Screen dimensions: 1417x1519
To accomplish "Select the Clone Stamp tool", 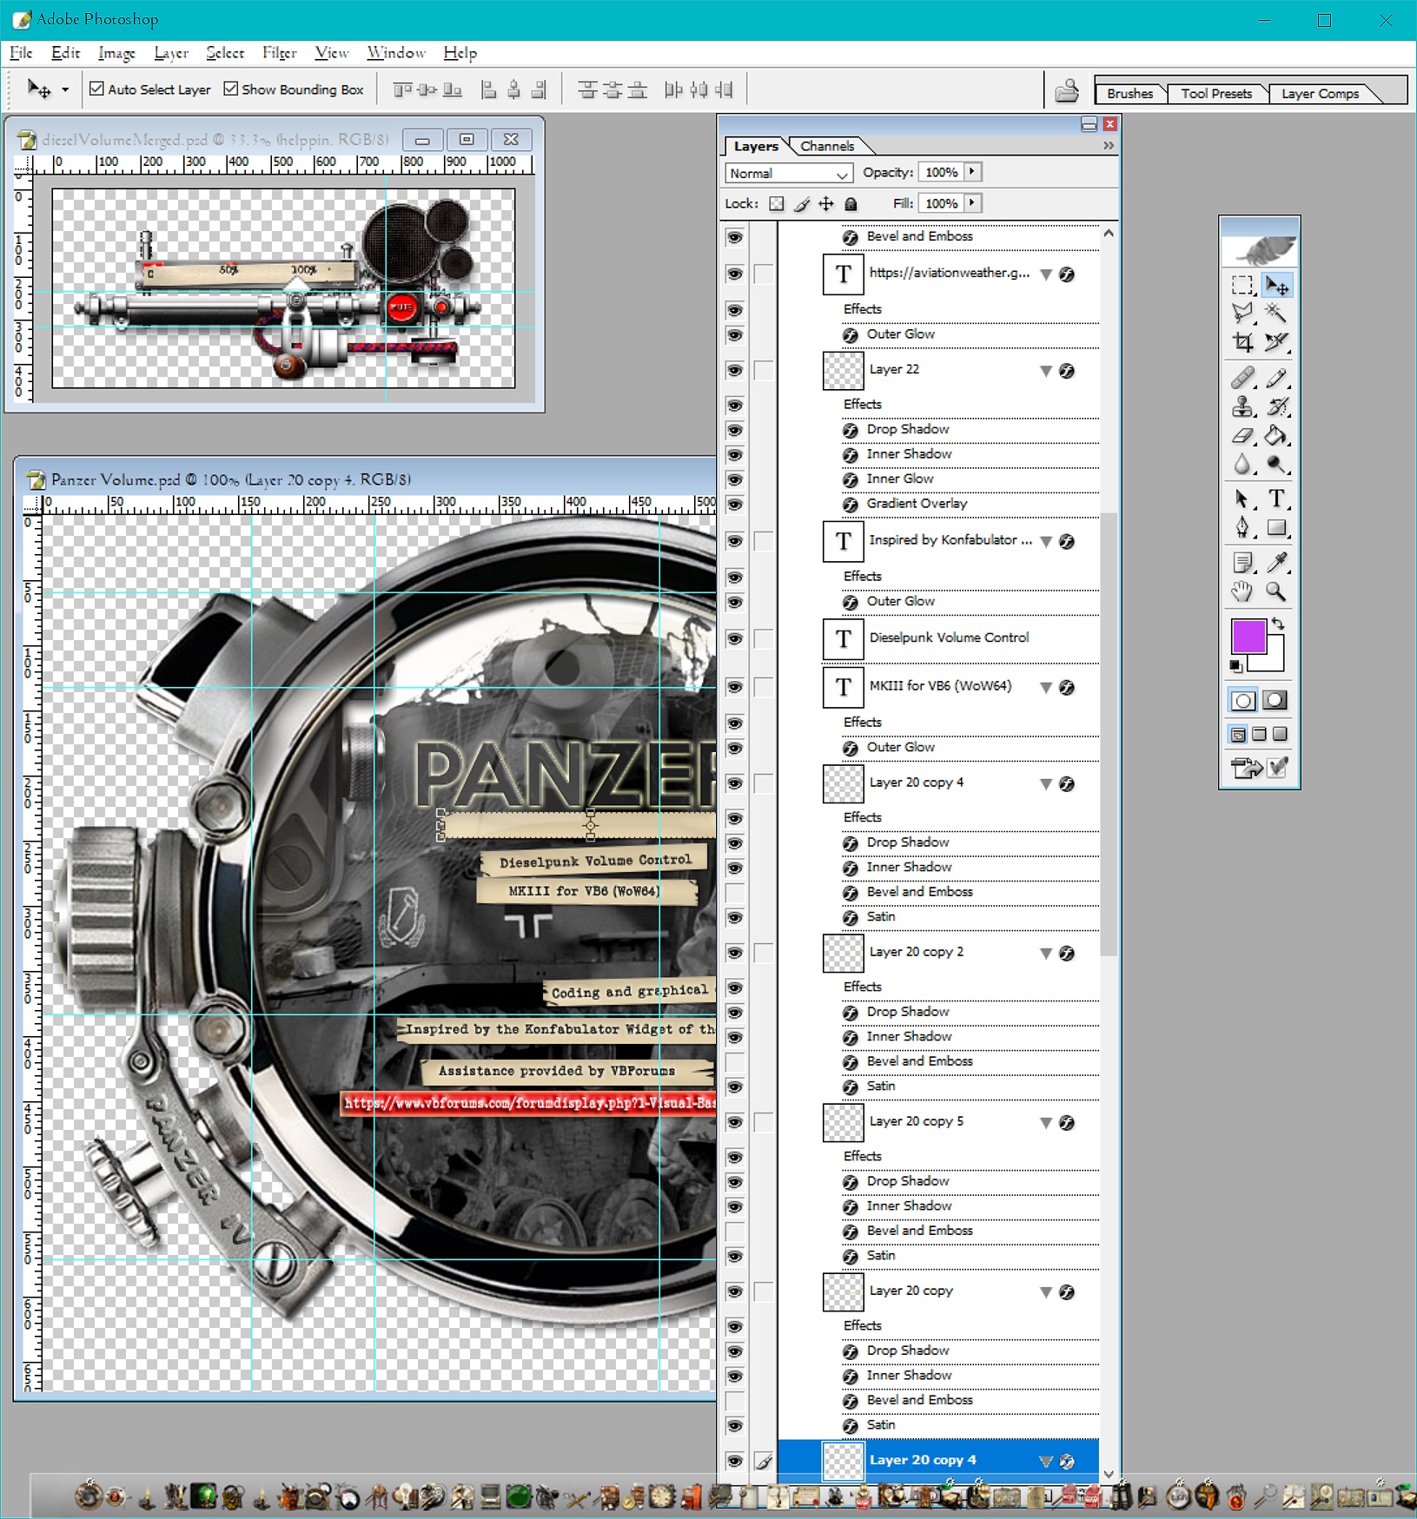I will tap(1243, 406).
